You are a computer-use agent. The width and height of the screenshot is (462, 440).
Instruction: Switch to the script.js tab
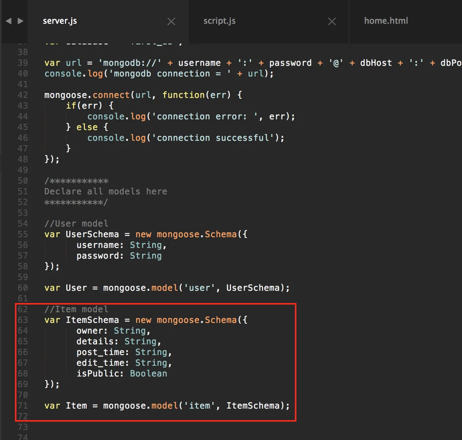pos(220,21)
